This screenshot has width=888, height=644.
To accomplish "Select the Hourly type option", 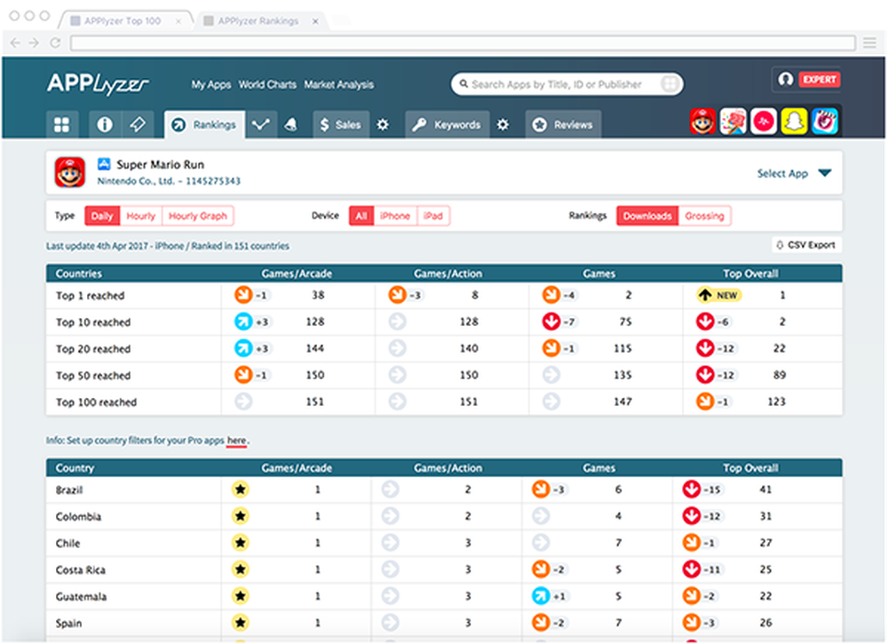I will coord(140,216).
